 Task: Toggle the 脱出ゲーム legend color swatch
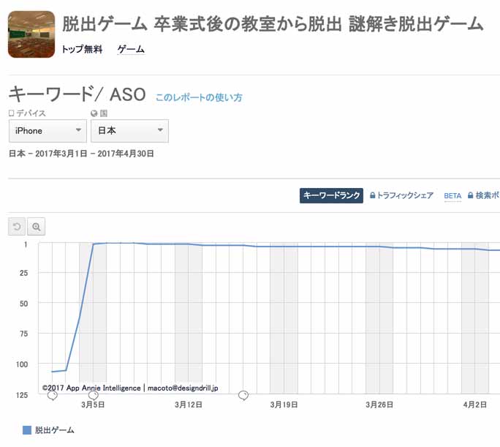27,430
